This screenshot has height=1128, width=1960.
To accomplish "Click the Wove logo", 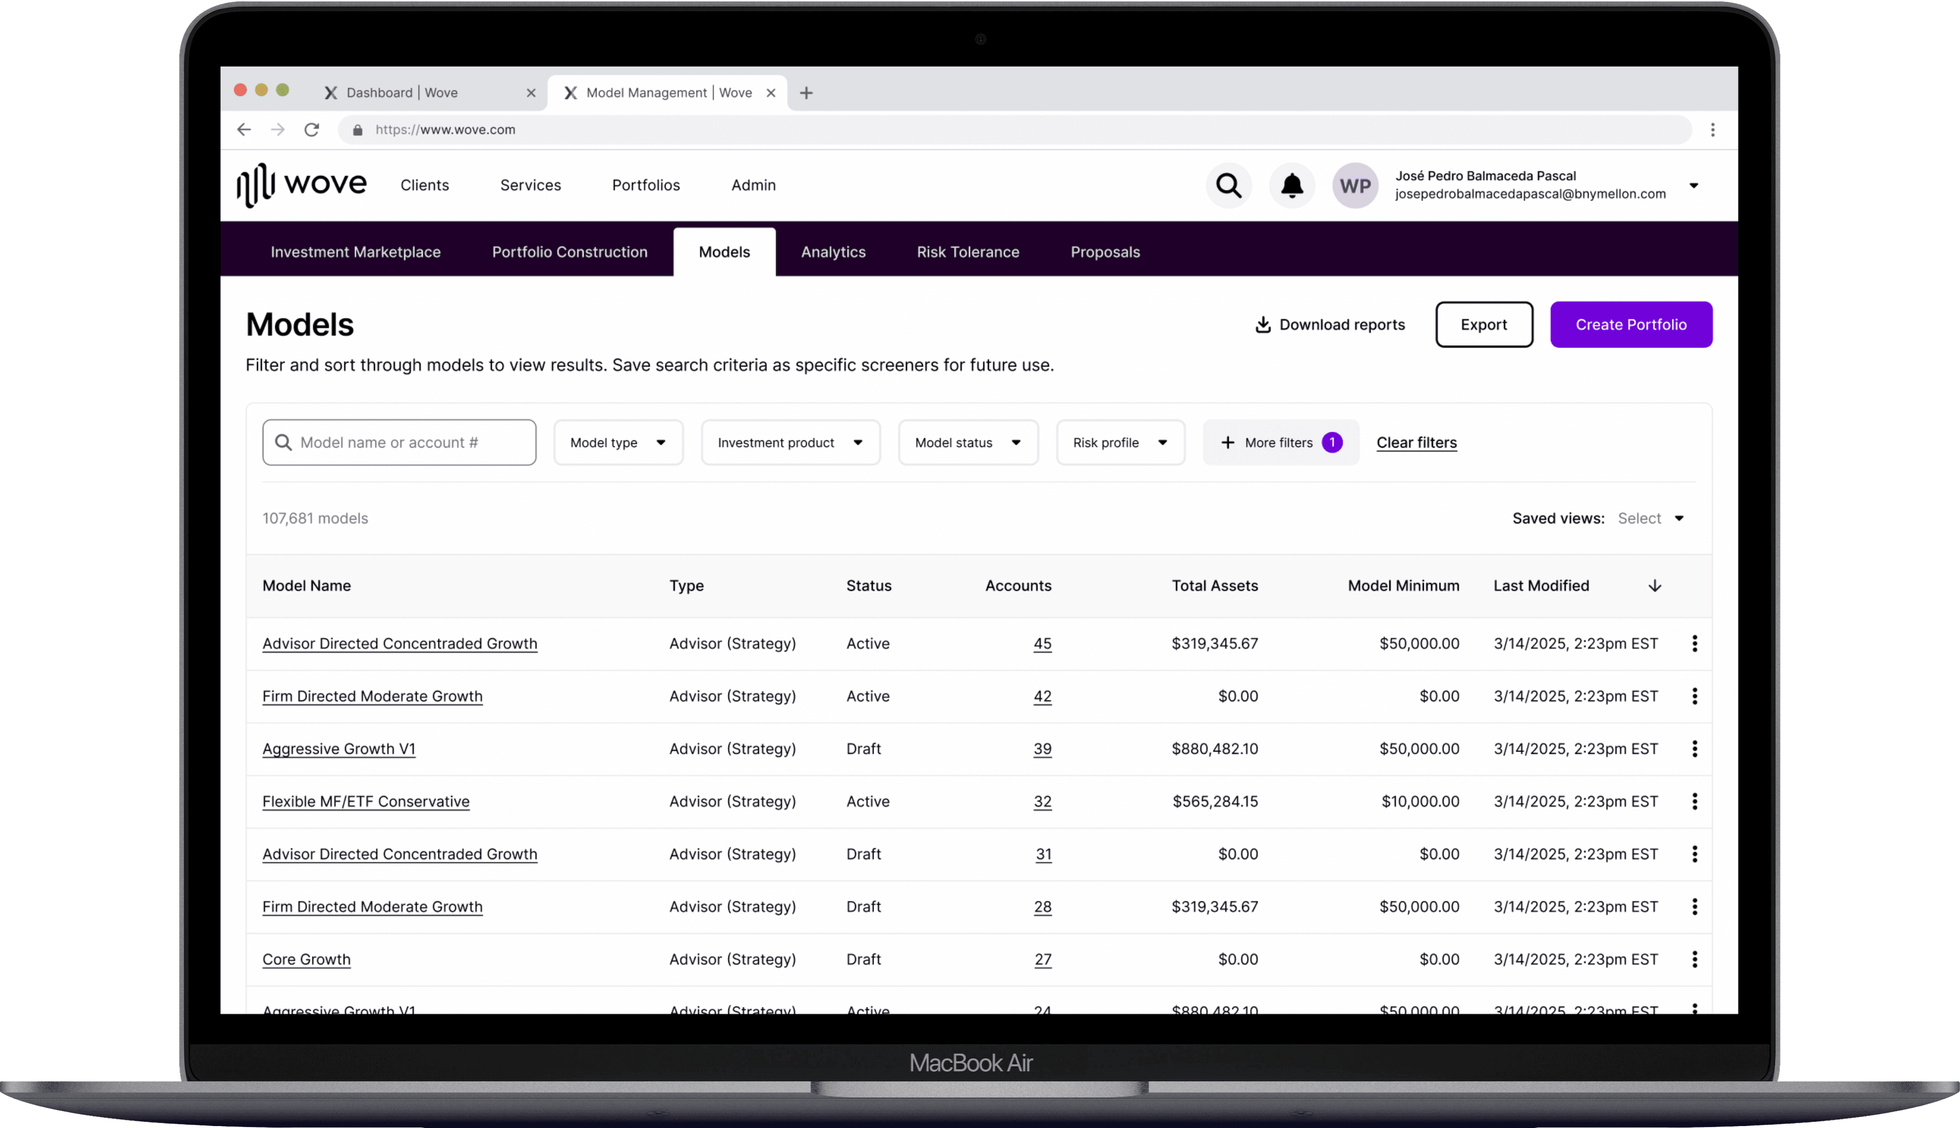I will coord(301,185).
